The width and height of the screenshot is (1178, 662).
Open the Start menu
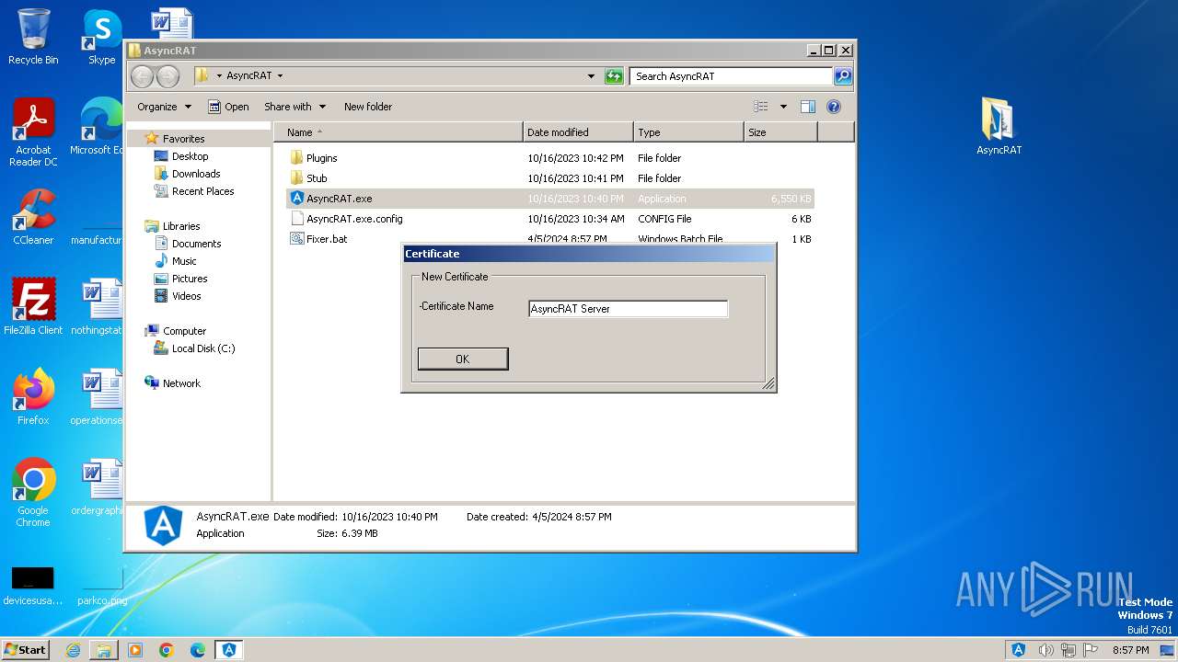point(26,650)
